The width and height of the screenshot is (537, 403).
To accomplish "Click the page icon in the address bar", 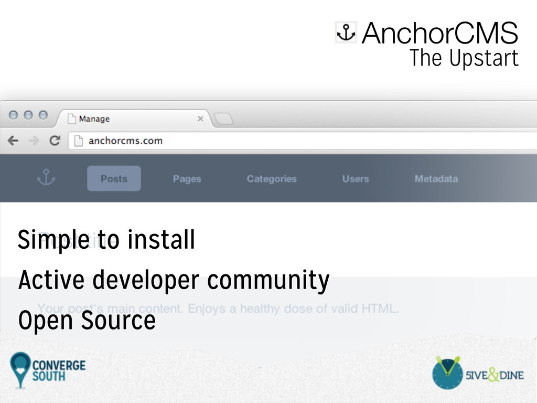I will pyautogui.click(x=79, y=141).
